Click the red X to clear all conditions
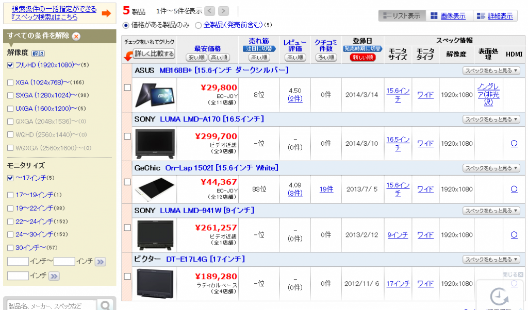The width and height of the screenshot is (528, 310). coord(76,37)
